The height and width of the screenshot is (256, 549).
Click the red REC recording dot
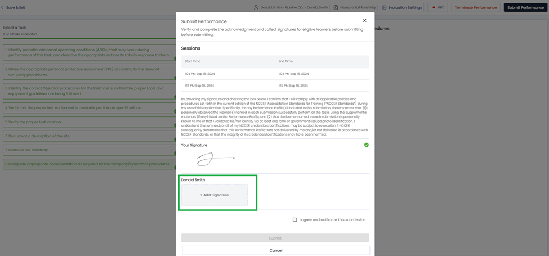tap(434, 8)
